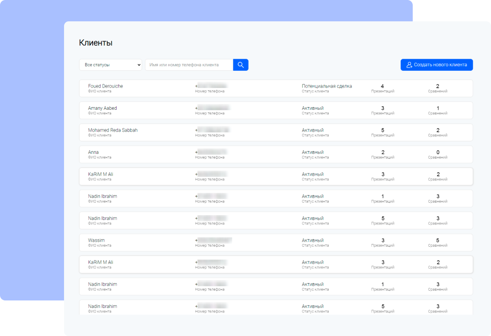Open the 'Все статусы' status dropdown

click(111, 65)
